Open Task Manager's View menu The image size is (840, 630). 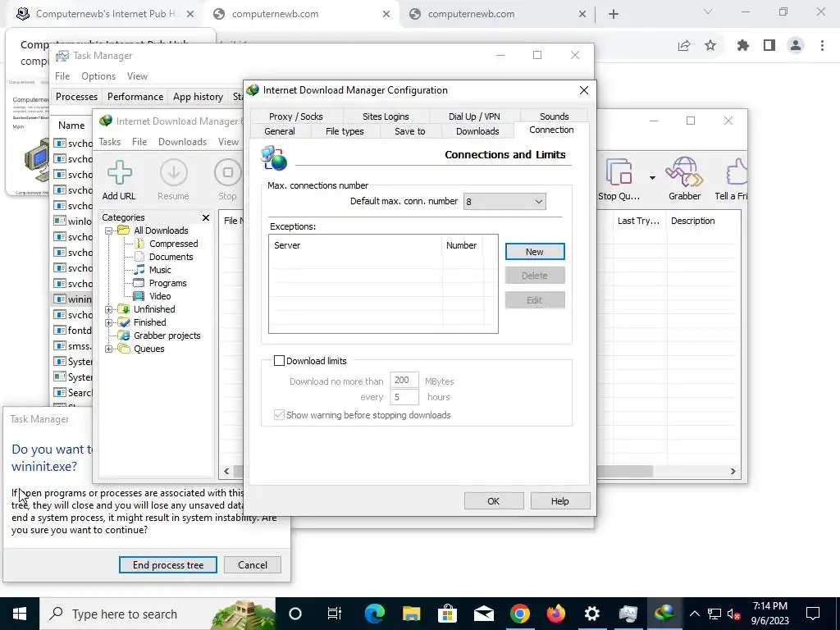pos(137,76)
